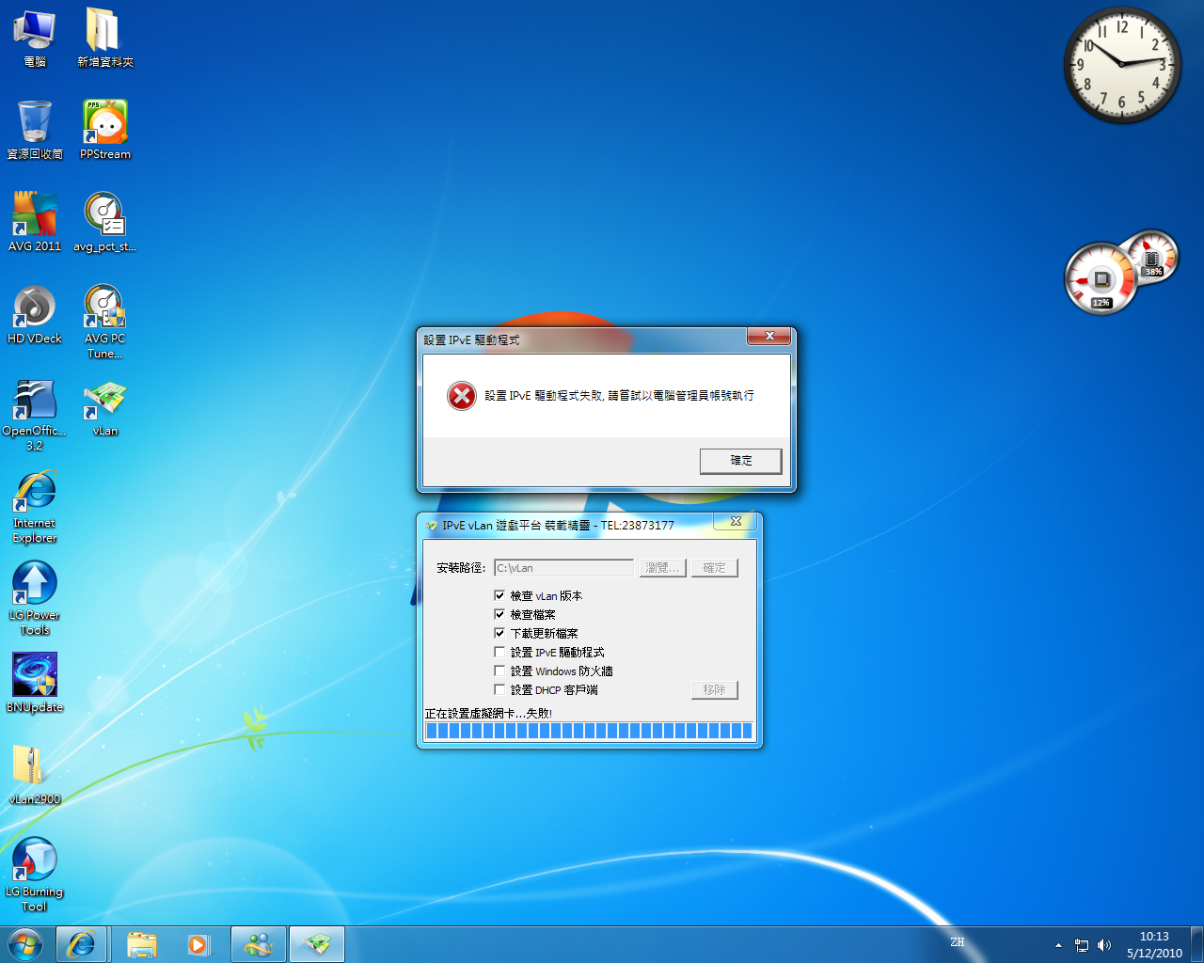Screen dimensions: 1204x963
Task: Check the 設置 DHCP 客戶端 option
Action: [499, 689]
